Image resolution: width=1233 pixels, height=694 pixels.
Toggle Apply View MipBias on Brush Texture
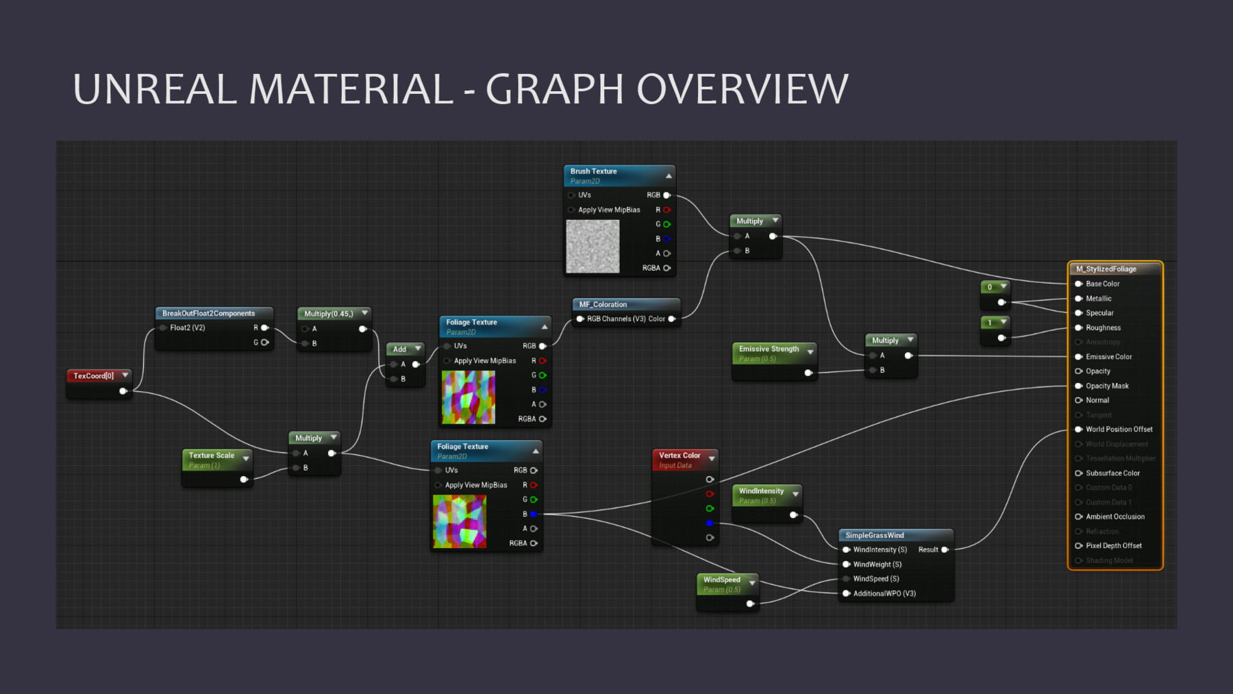571,210
